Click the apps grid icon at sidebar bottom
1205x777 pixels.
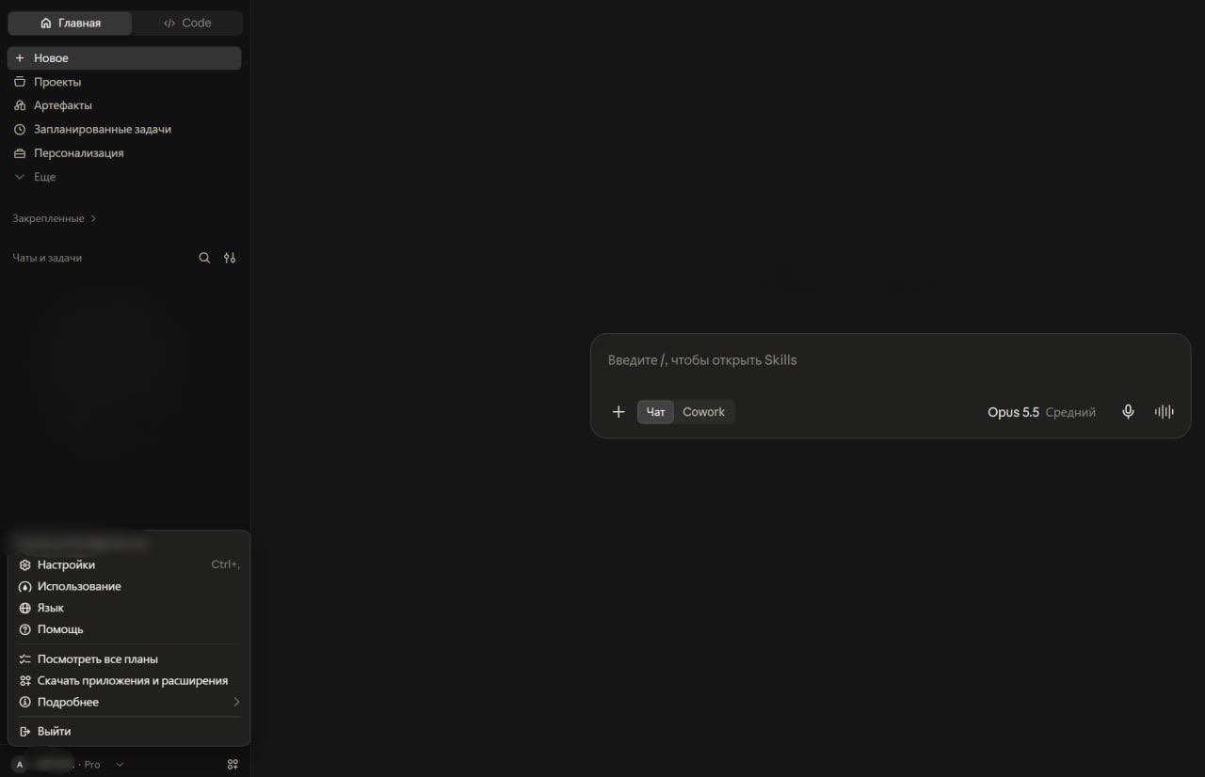click(x=233, y=765)
